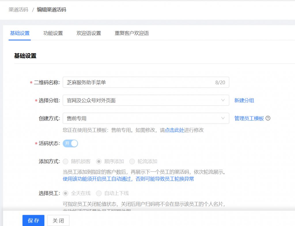Select the 随机锁客 radio option
Viewport: 295px width, 226px height.
pos(66,161)
